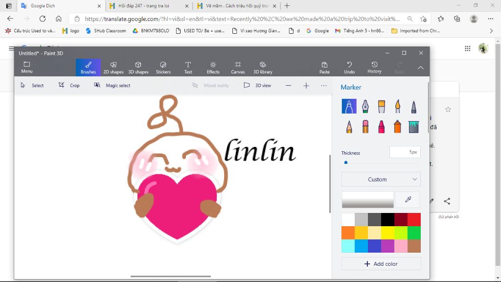The height and width of the screenshot is (282, 501).
Task: Add this page to favorites
Action: click(x=423, y=19)
